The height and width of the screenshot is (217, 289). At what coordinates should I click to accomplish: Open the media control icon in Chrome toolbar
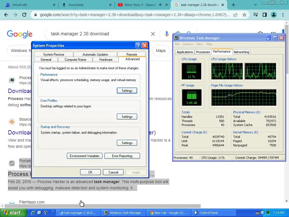(255, 15)
